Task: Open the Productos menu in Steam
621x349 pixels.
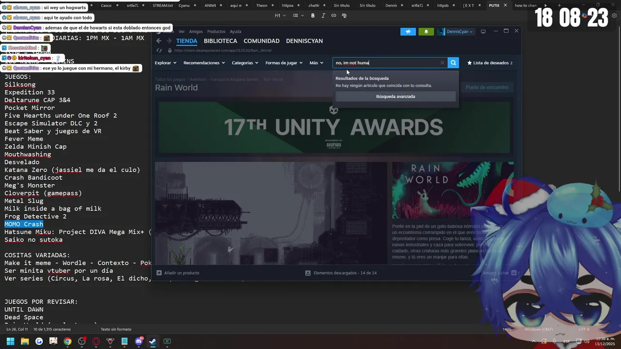Action: [x=216, y=32]
